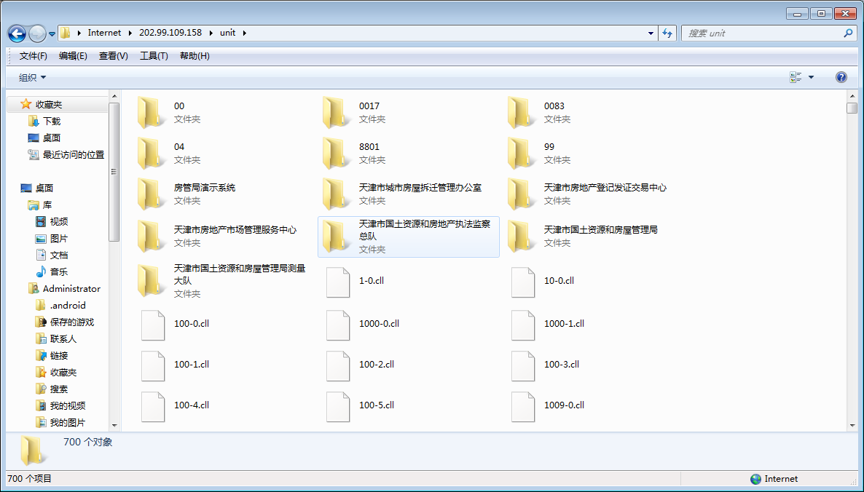Click the Forward navigation arrow
Image resolution: width=864 pixels, height=492 pixels.
[37, 33]
